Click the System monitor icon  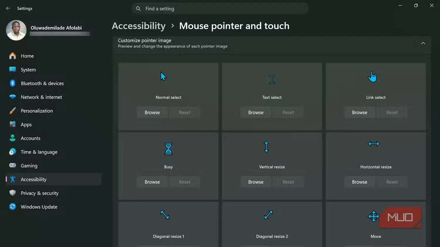pyautogui.click(x=13, y=69)
